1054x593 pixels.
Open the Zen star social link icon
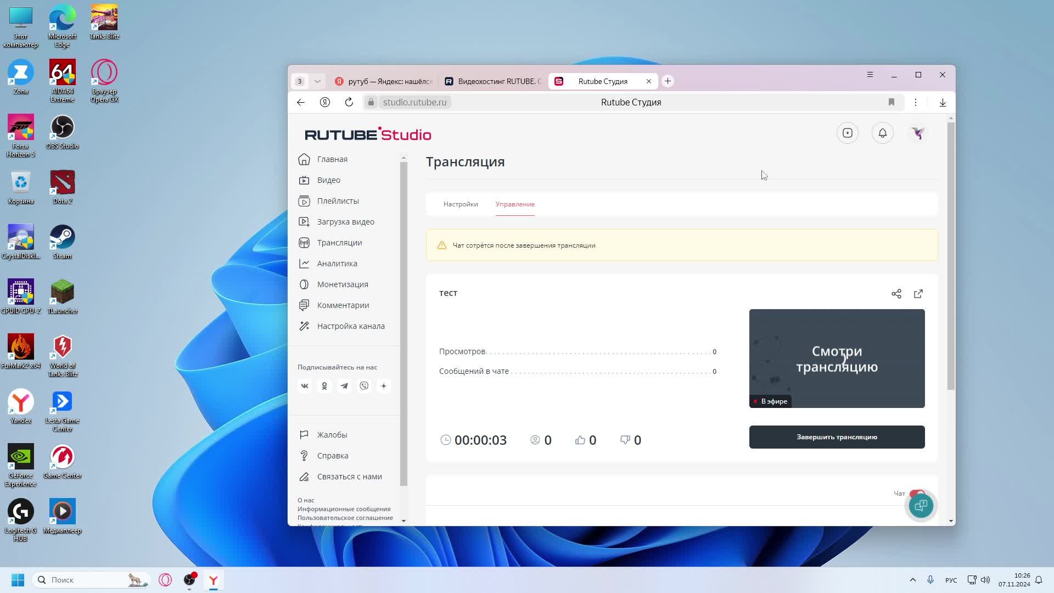pyautogui.click(x=384, y=386)
